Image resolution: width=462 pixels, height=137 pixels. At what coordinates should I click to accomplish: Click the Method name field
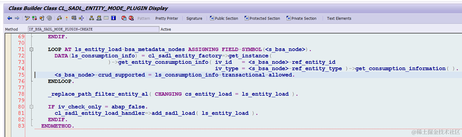click(93, 29)
